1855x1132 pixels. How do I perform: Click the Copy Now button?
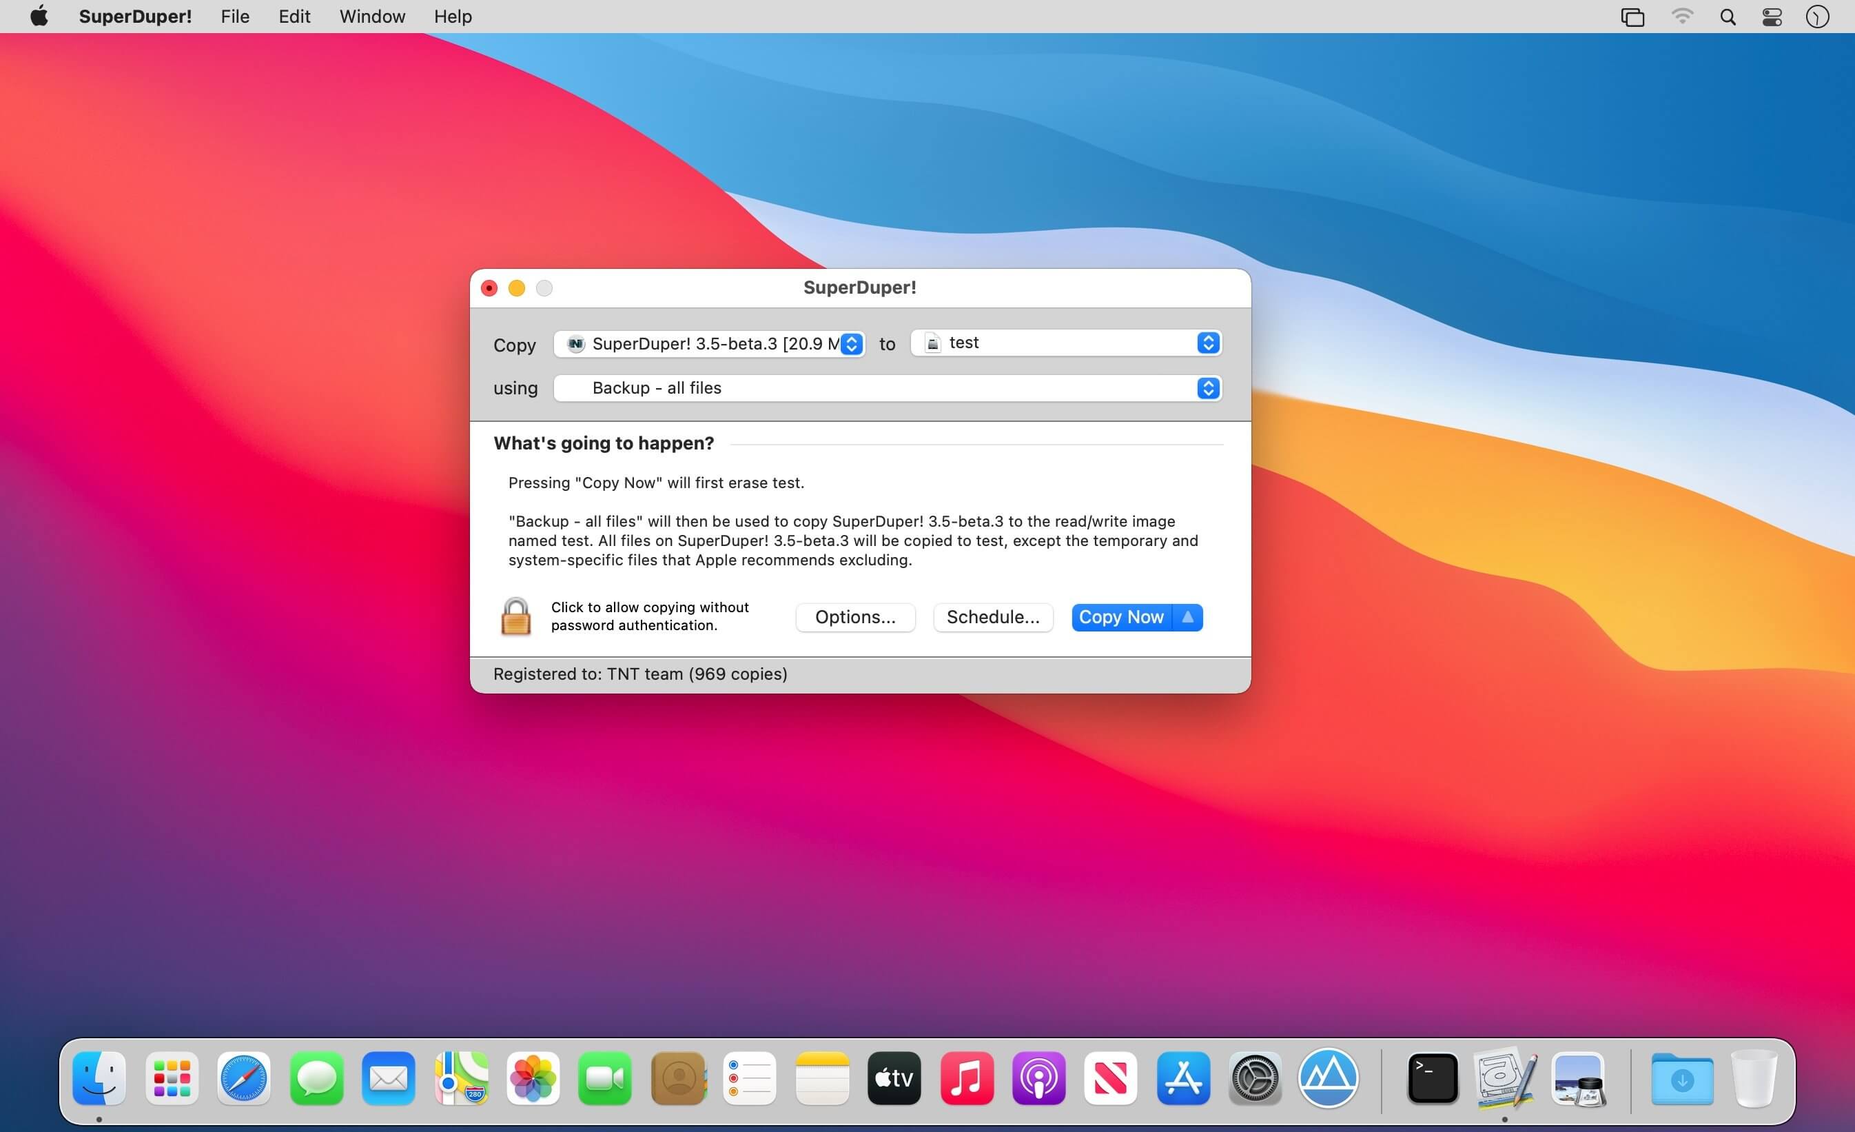pos(1122,617)
